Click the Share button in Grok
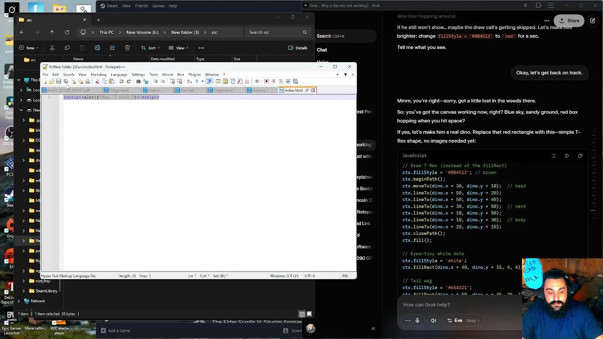Image resolution: width=603 pixels, height=339 pixels. 569,21
